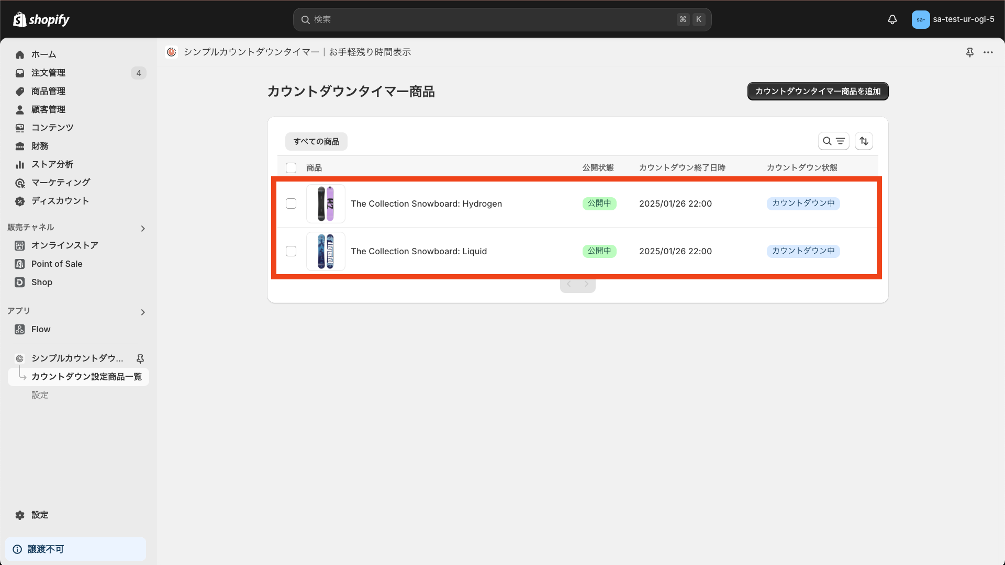Expand the 販売チャネル section
Image resolution: width=1005 pixels, height=565 pixels.
coord(142,228)
